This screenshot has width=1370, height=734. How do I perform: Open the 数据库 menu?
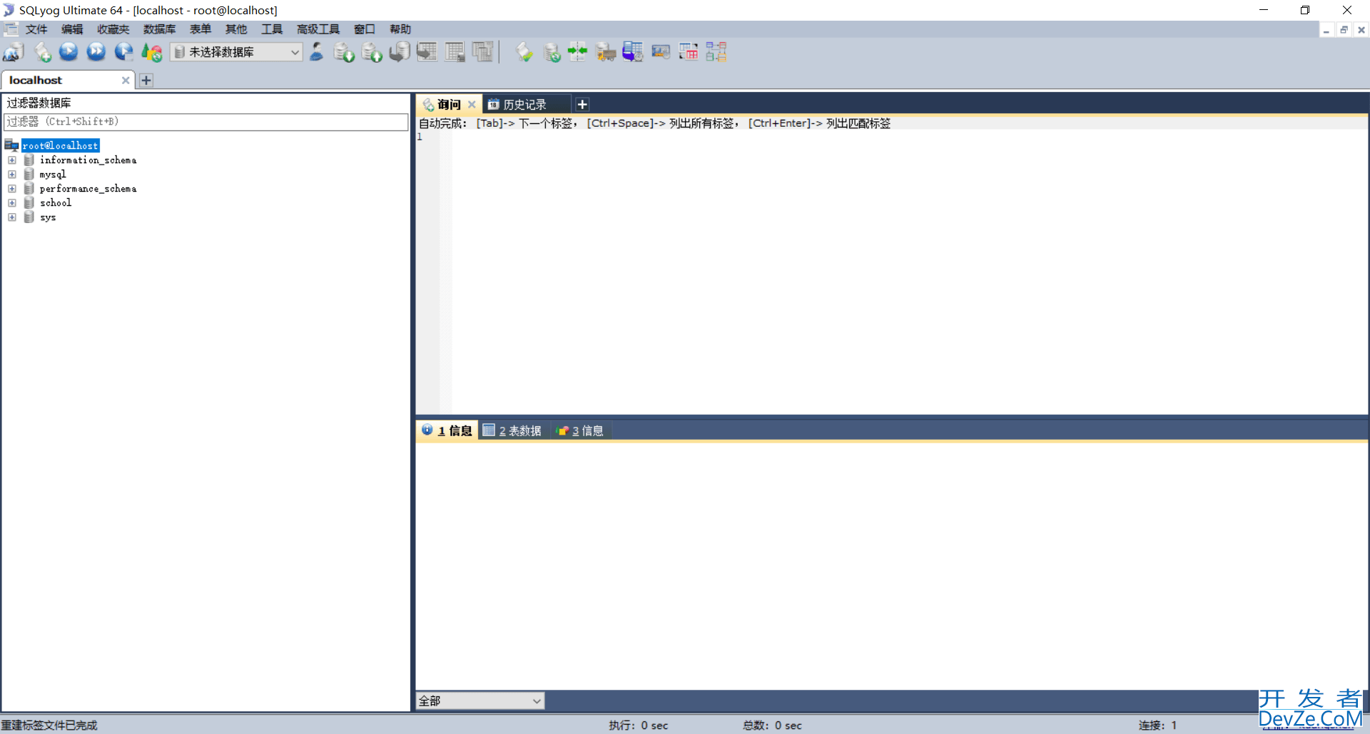pos(159,29)
